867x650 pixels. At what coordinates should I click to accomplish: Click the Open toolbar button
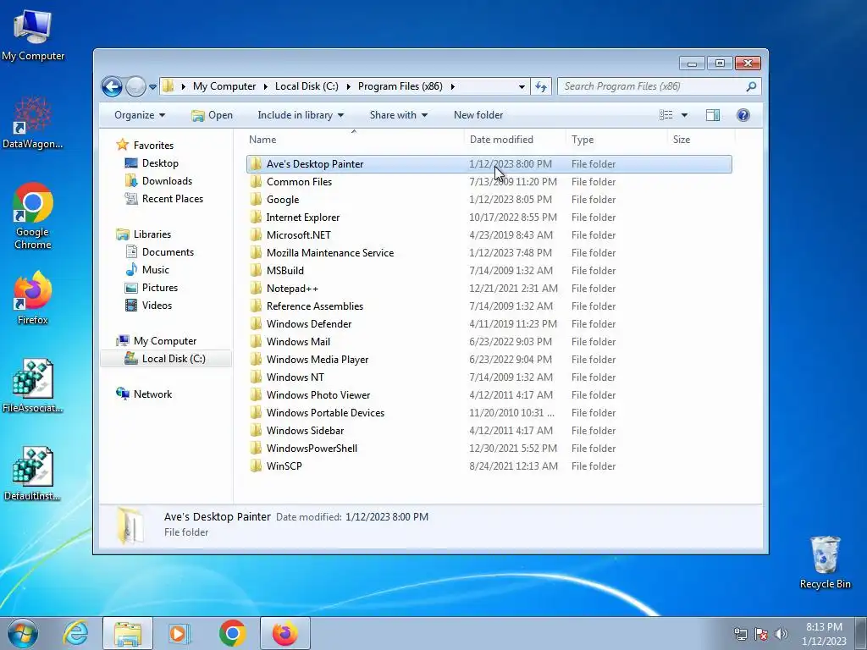[x=212, y=115]
